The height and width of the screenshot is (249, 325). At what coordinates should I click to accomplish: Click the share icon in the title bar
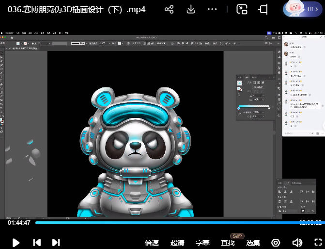(x=169, y=9)
